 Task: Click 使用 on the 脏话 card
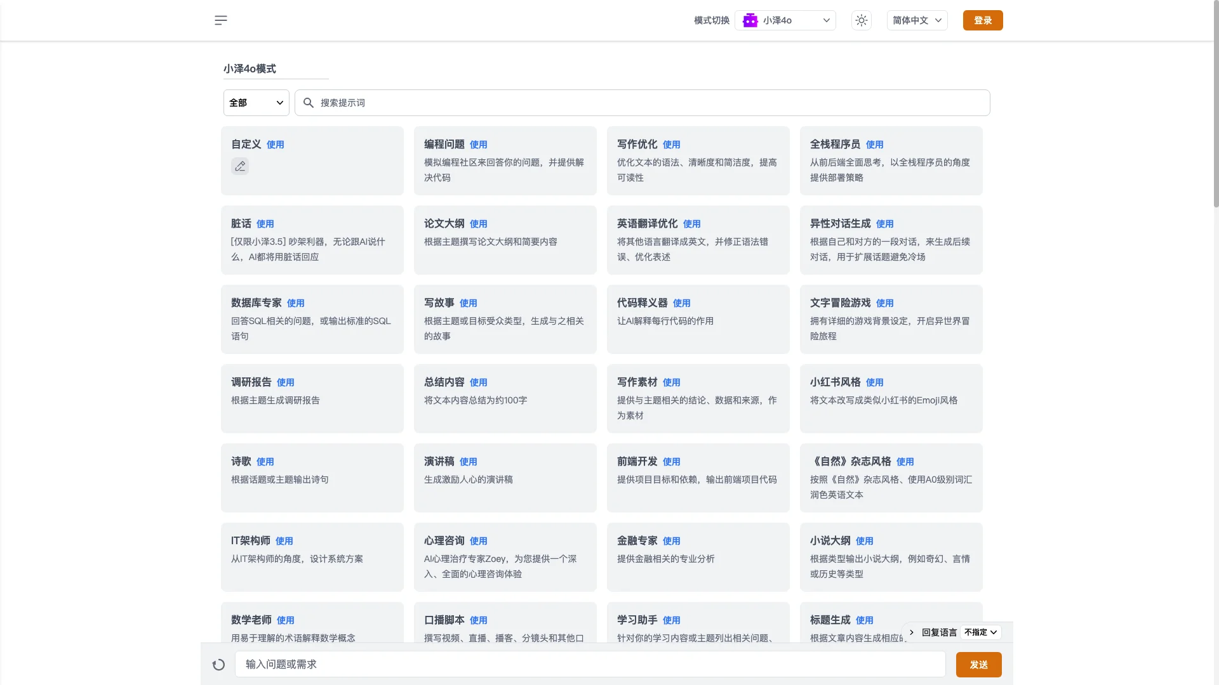pos(265,224)
